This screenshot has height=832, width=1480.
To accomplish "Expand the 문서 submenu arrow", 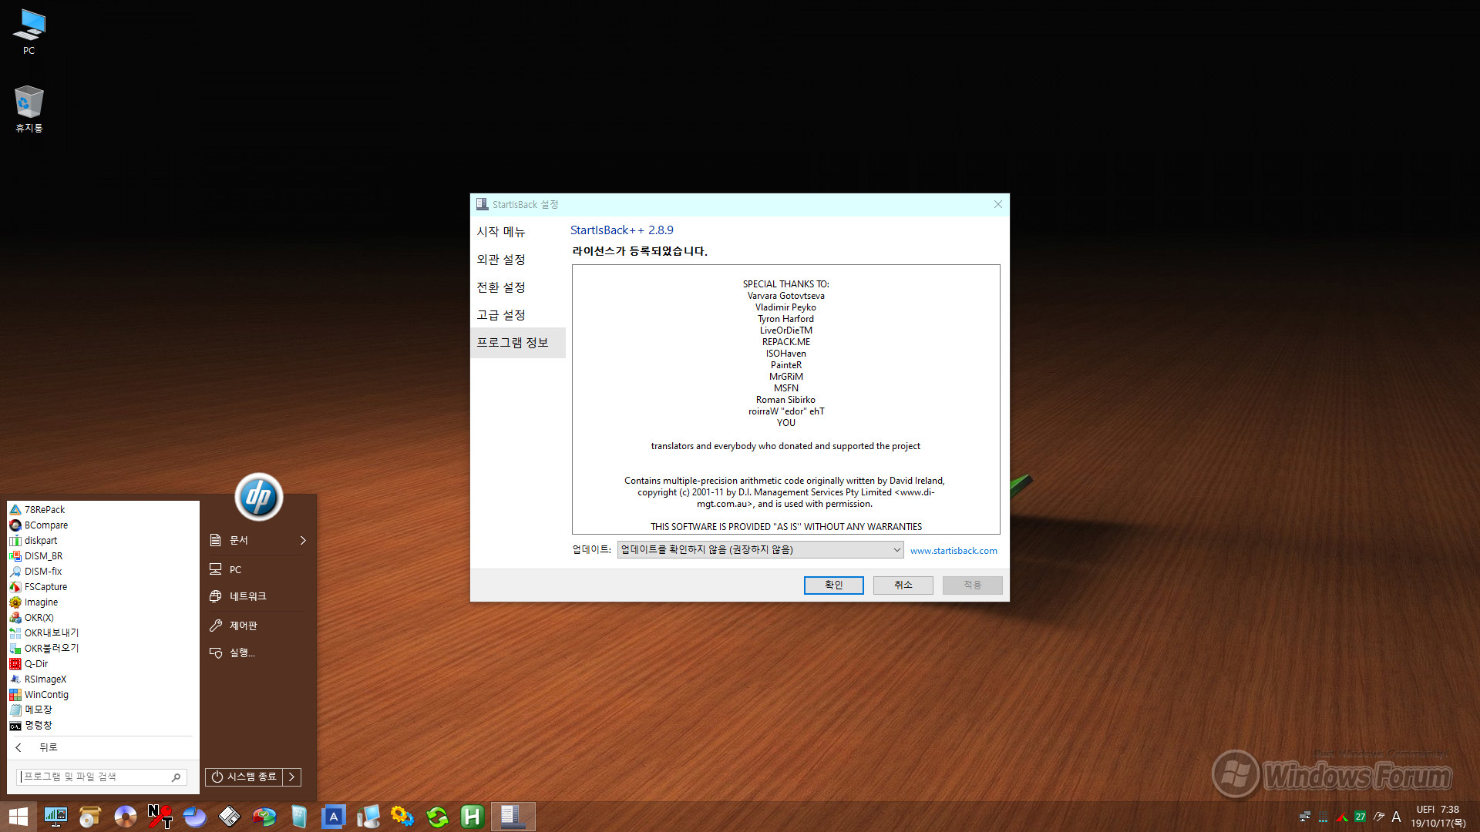I will click(303, 540).
